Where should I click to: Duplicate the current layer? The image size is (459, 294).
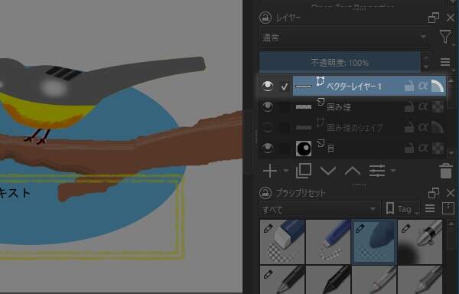(x=304, y=171)
